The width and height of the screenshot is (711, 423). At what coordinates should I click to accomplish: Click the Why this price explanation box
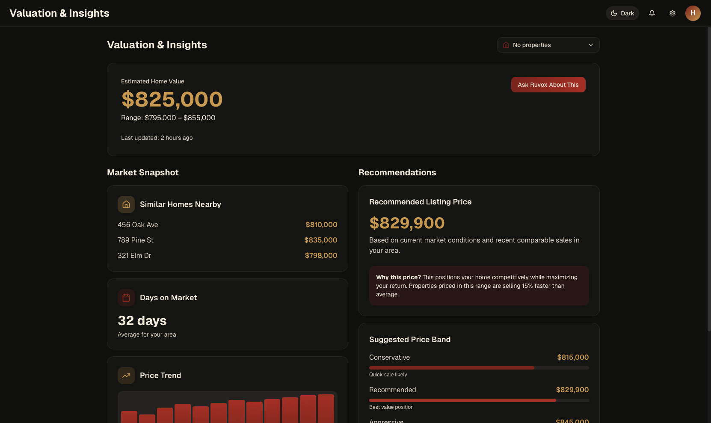click(479, 286)
